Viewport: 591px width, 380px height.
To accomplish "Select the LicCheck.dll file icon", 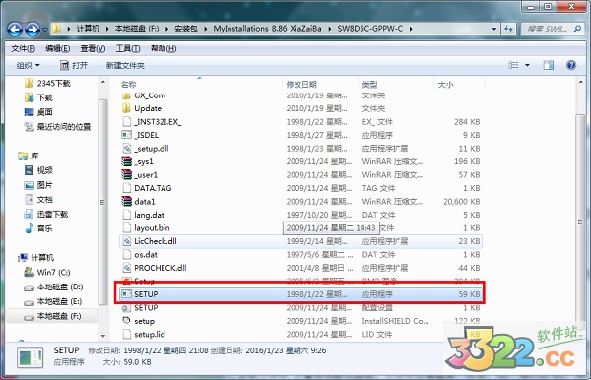I will tap(127, 241).
